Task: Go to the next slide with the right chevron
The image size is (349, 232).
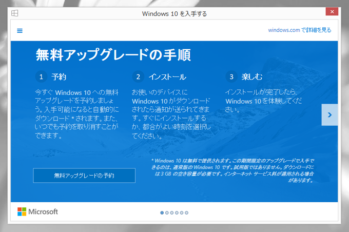Action: (x=329, y=114)
